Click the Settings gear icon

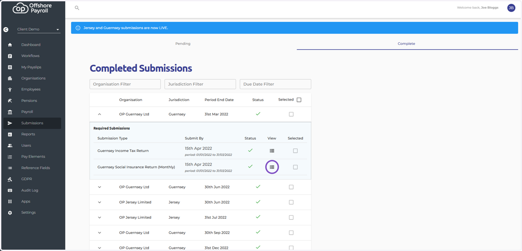tap(10, 213)
